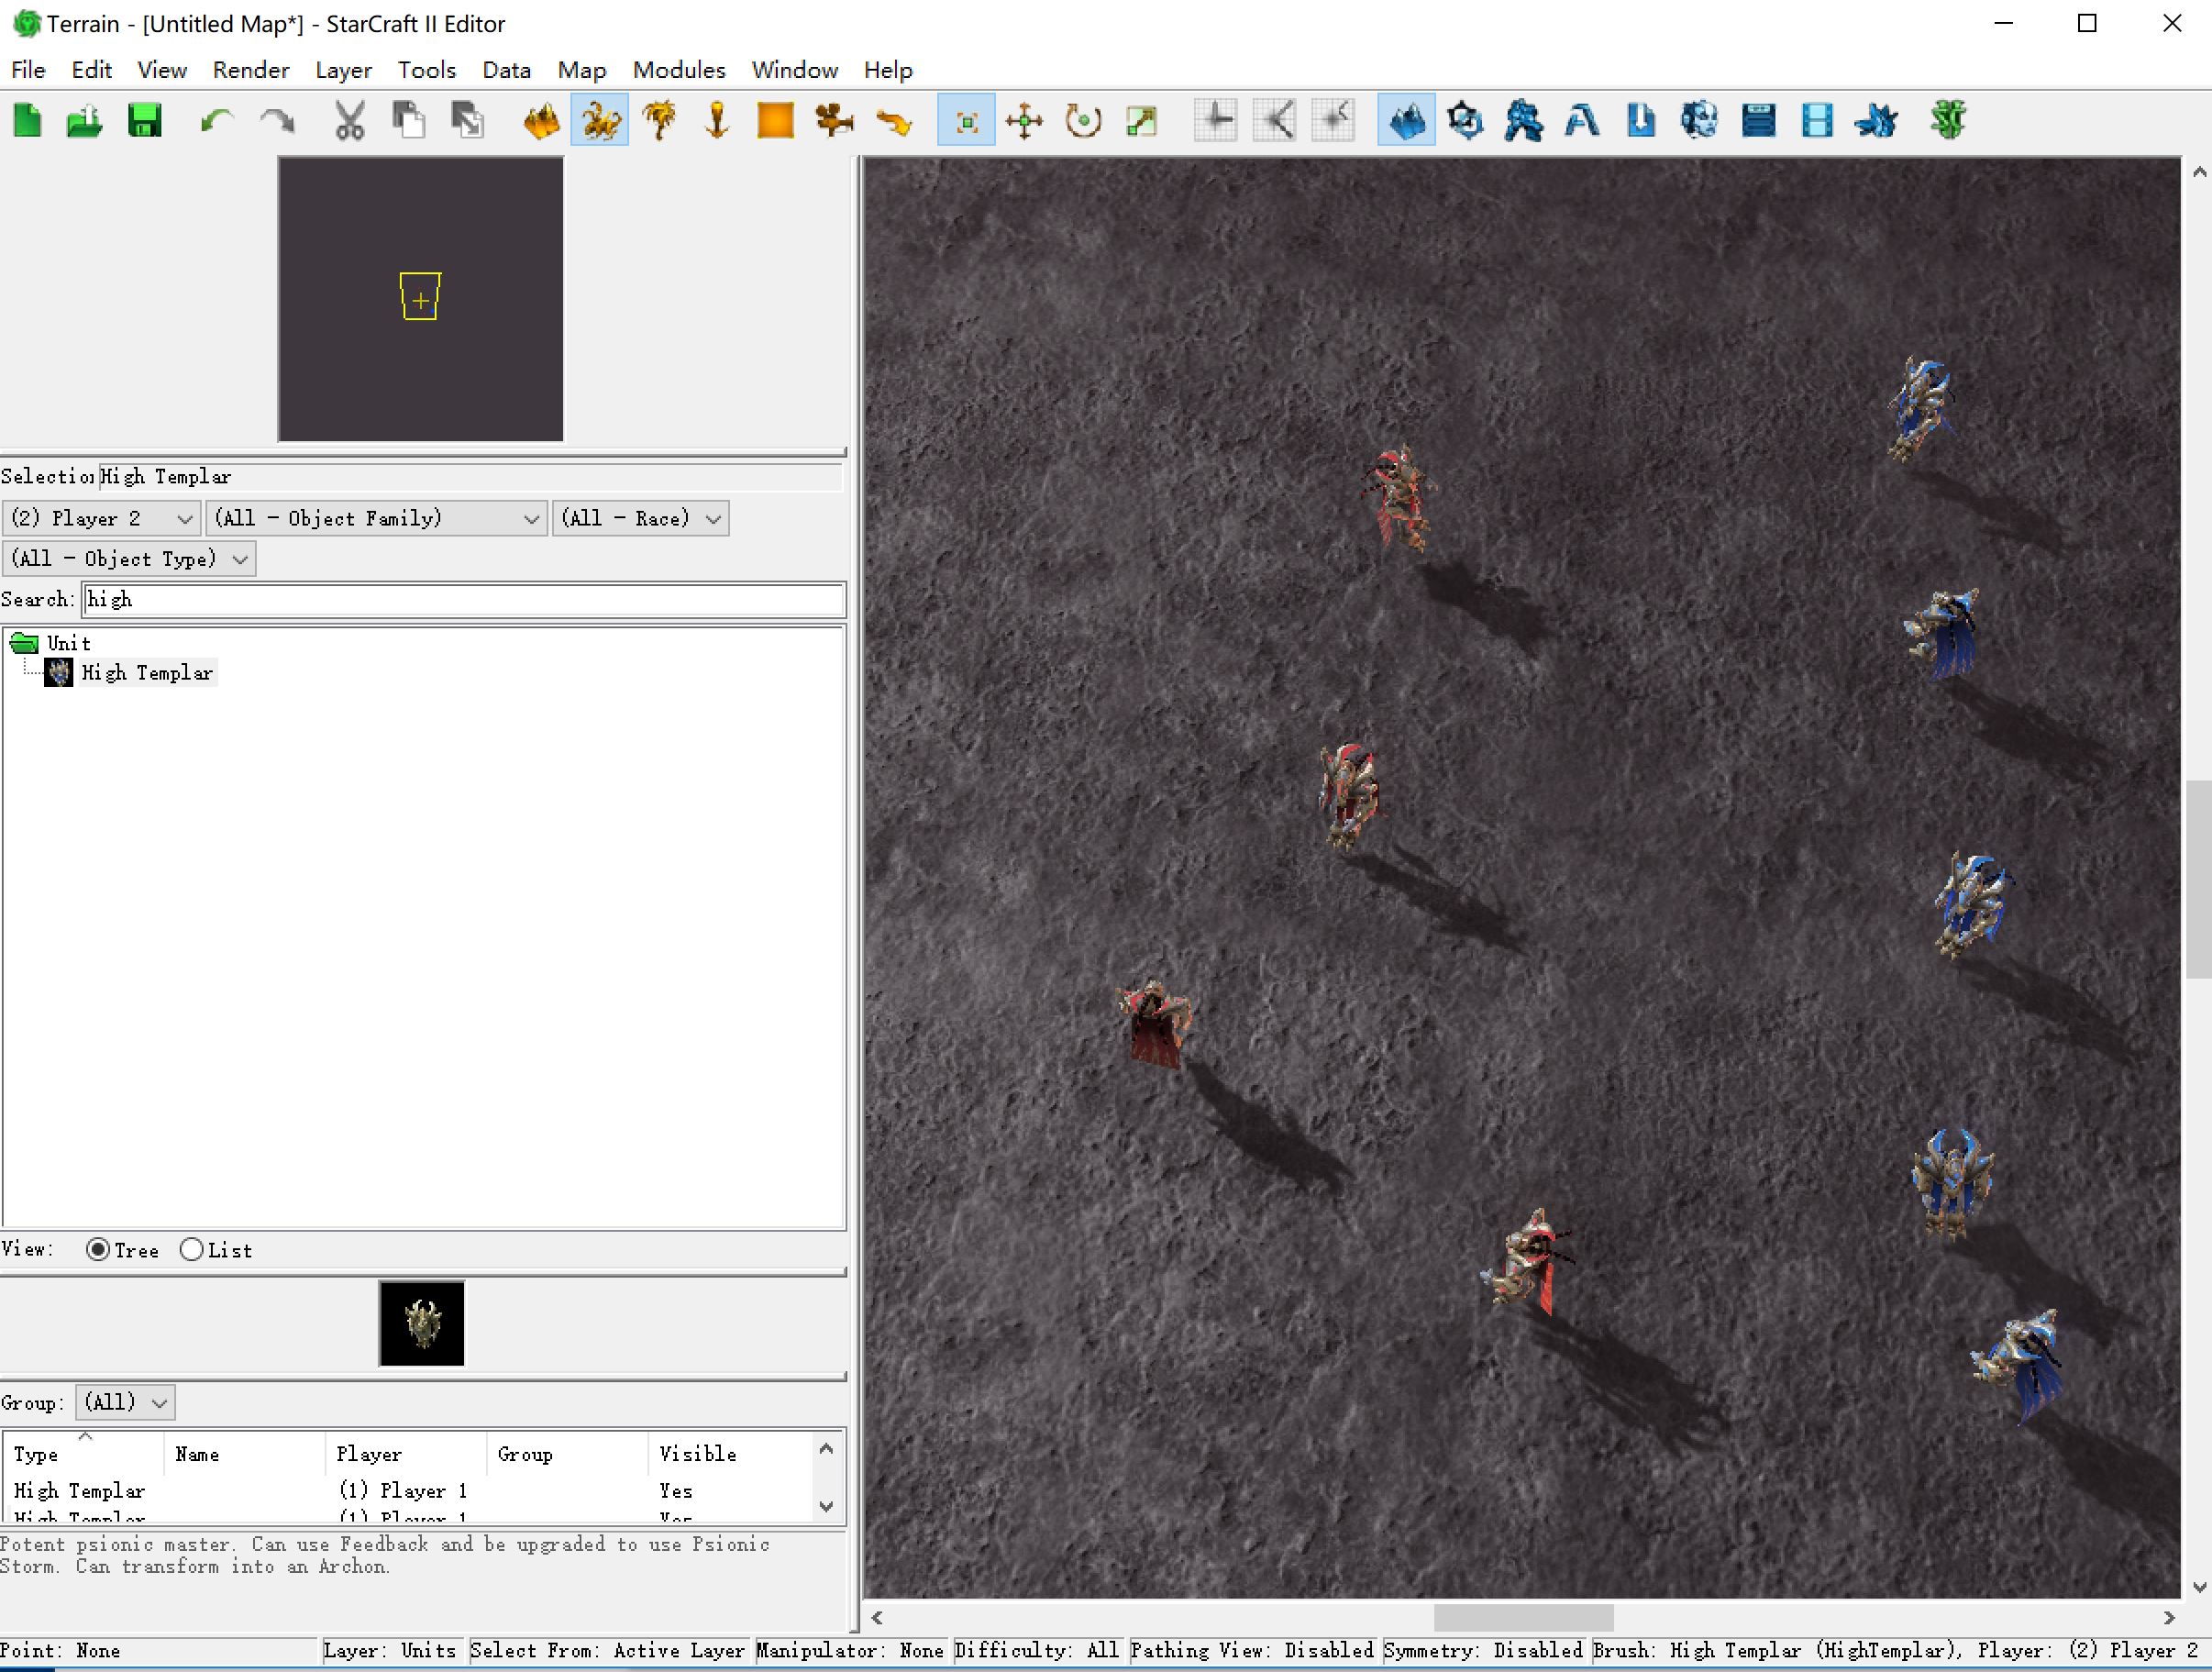Select High Templar in the unit tree
Image resolution: width=2212 pixels, height=1672 pixels.
147,673
